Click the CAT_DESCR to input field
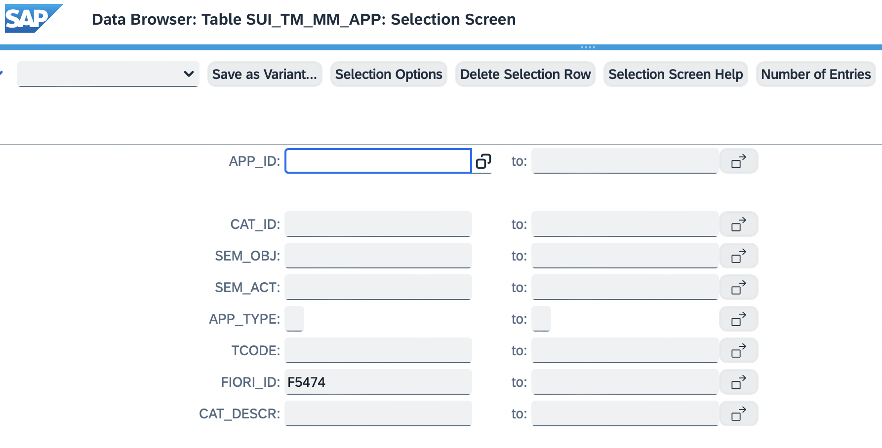Screen dimensions: 882x448 tap(625, 414)
